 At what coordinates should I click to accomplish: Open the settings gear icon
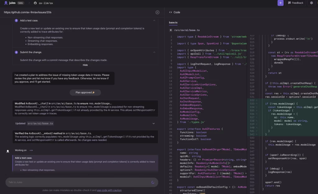point(311,3)
